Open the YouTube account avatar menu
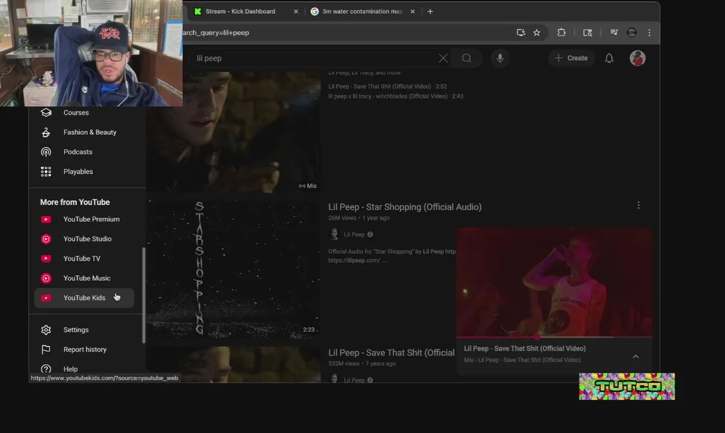The image size is (725, 433). tap(637, 58)
